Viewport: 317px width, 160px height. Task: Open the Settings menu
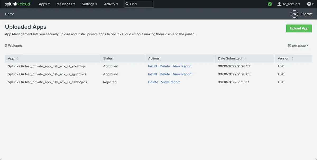[x=90, y=4]
